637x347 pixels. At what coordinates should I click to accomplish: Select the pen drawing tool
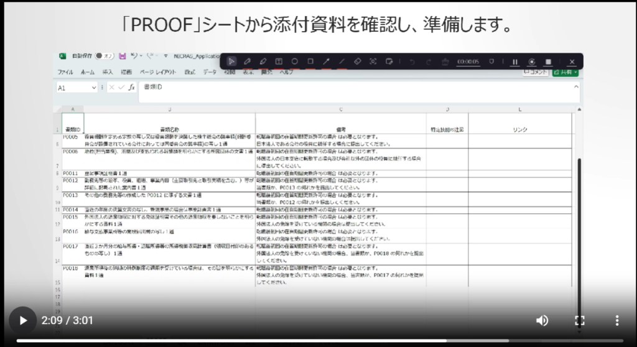247,62
